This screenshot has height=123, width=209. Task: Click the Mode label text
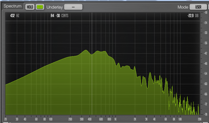(183, 7)
